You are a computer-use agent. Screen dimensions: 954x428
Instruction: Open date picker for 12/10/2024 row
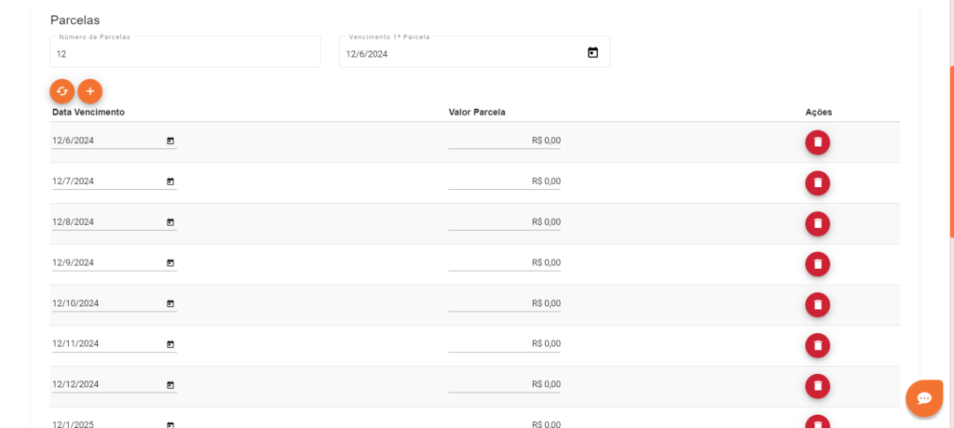(x=170, y=303)
